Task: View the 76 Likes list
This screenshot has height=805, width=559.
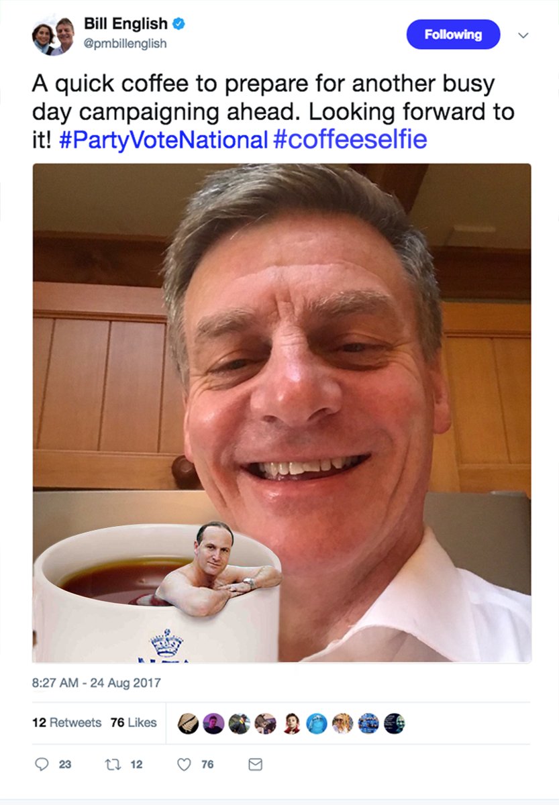Action: pyautogui.click(x=134, y=722)
